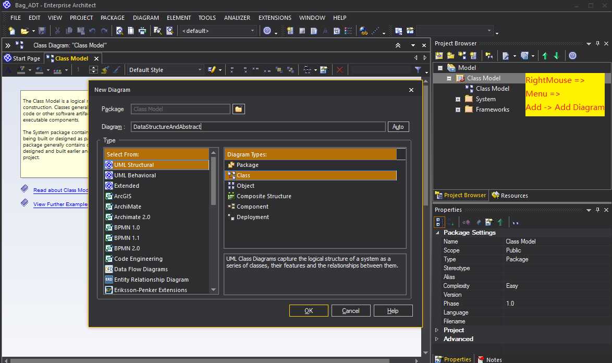Expand the Frameworks package node
This screenshot has width=612, height=363.
point(458,110)
